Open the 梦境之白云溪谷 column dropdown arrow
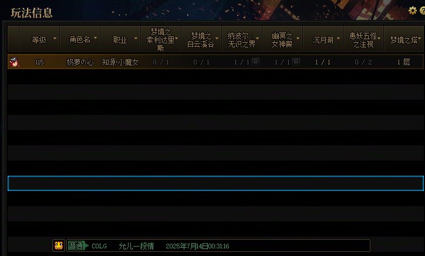 pyautogui.click(x=217, y=38)
